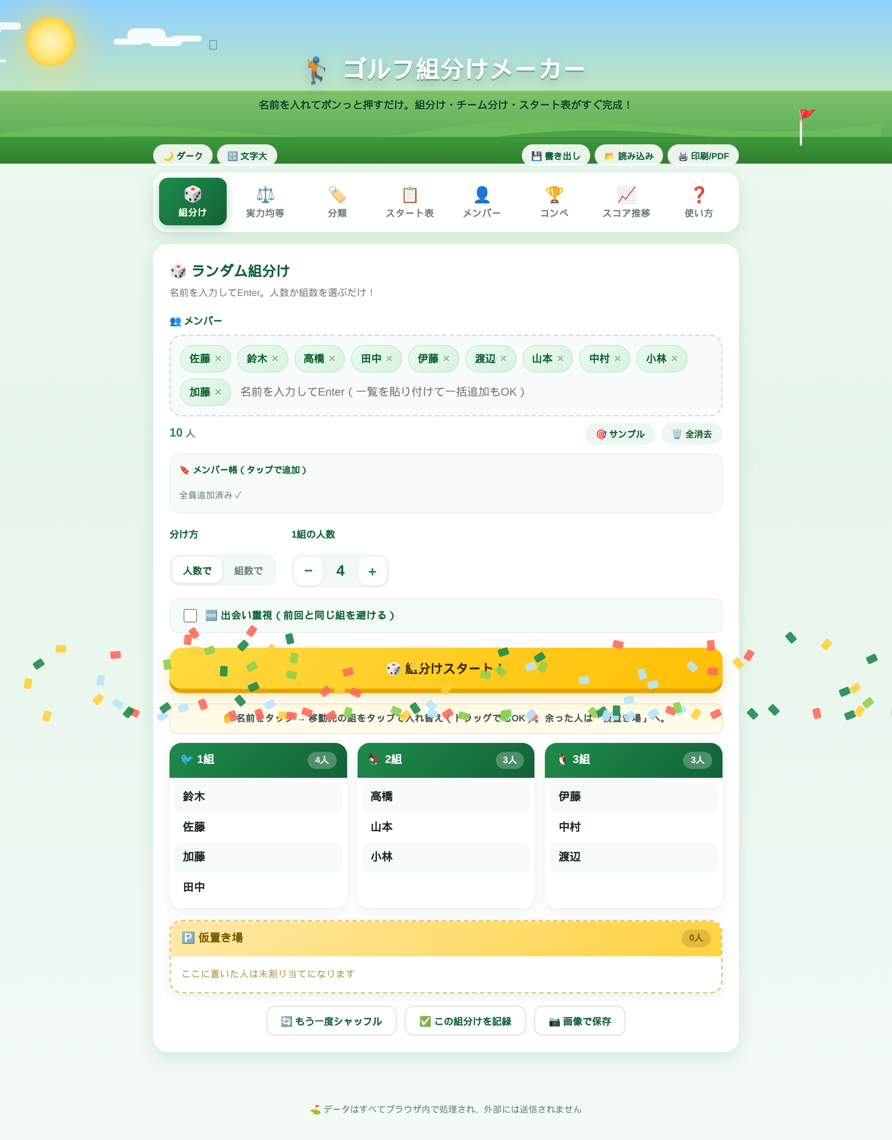The width and height of the screenshot is (892, 1140).
Task: Go to the メンバー tab
Action: [482, 202]
